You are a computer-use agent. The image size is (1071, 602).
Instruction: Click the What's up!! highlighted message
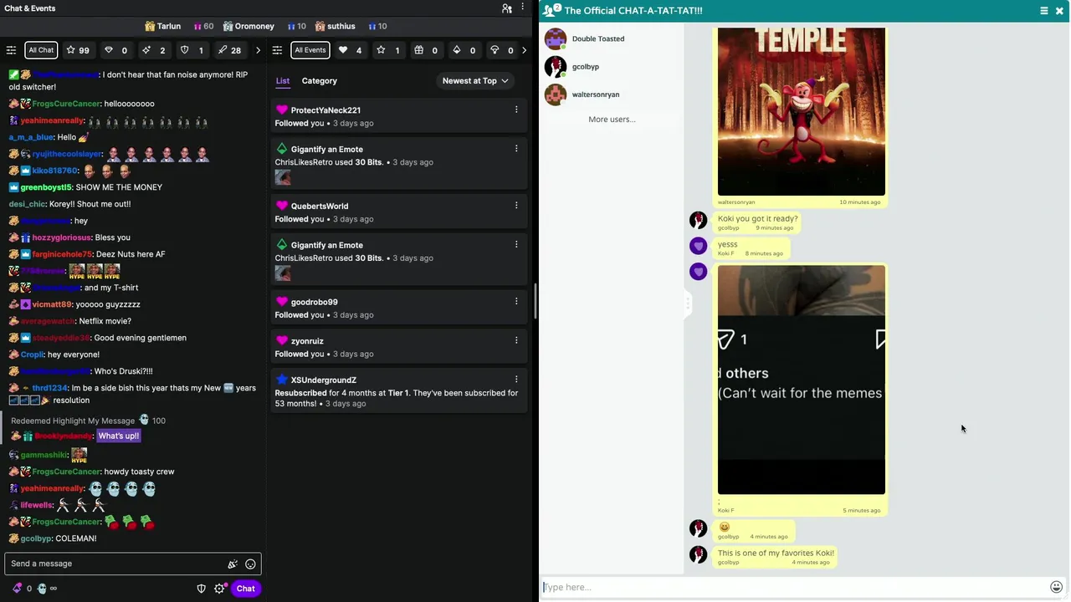[118, 436]
